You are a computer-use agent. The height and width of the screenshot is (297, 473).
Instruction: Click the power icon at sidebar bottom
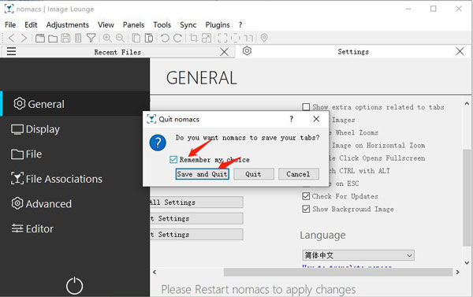[74, 285]
